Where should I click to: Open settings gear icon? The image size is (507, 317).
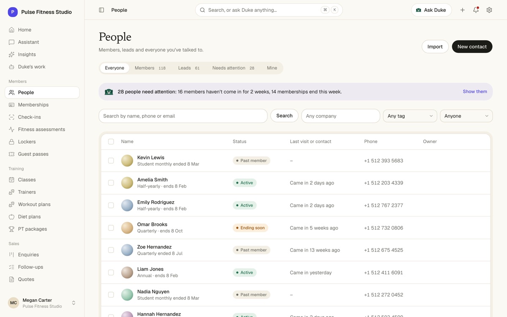click(489, 10)
